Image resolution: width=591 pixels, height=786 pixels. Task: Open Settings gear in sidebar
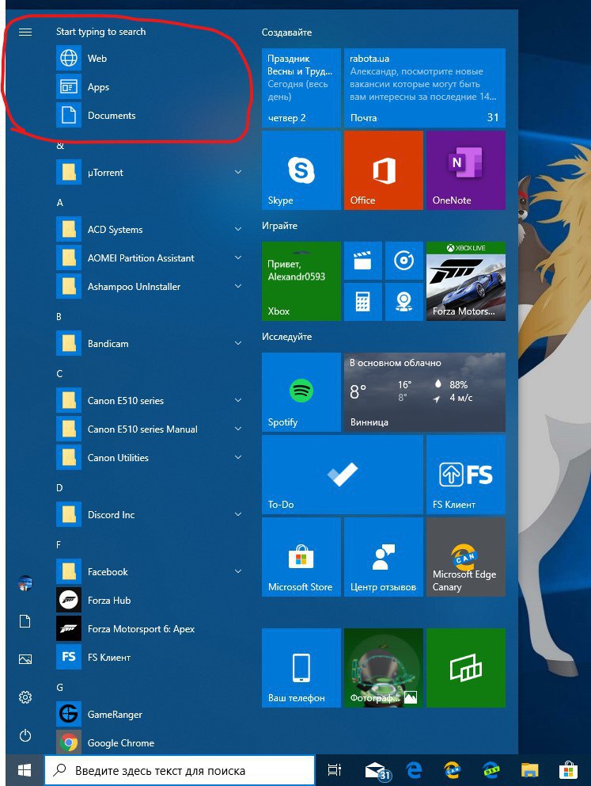tap(25, 697)
